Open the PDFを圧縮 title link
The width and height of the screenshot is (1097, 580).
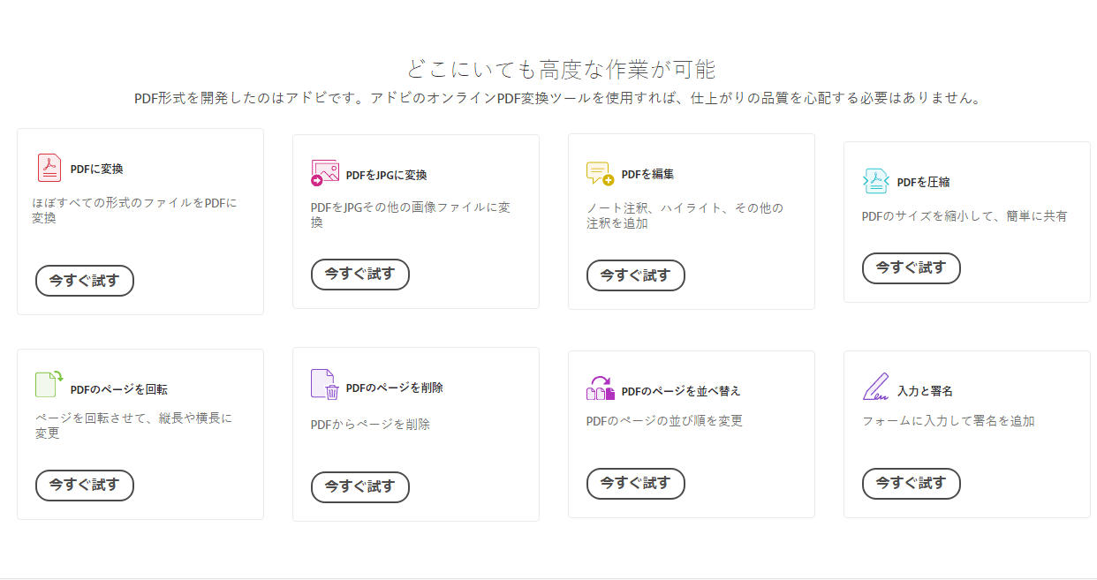coord(923,183)
